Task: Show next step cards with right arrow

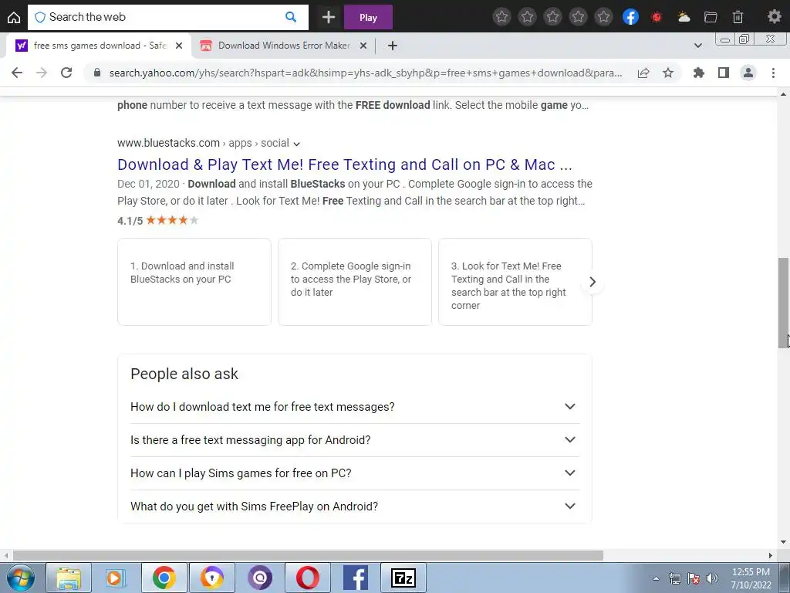Action: pos(592,282)
